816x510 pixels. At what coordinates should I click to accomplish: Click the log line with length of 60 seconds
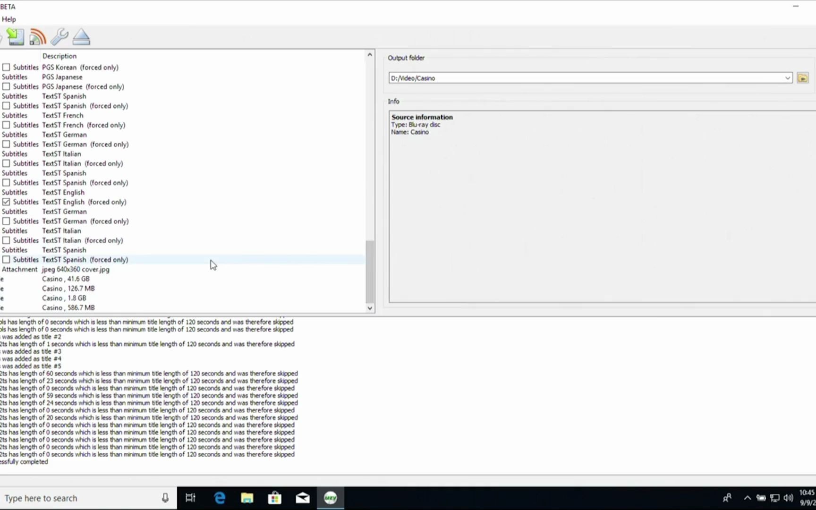coord(149,374)
